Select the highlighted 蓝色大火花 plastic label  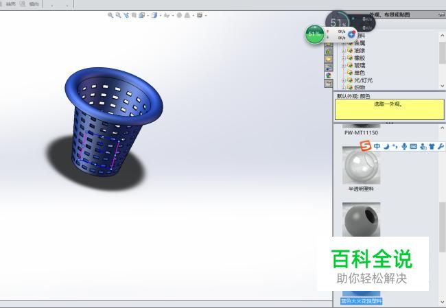pyautogui.click(x=361, y=301)
